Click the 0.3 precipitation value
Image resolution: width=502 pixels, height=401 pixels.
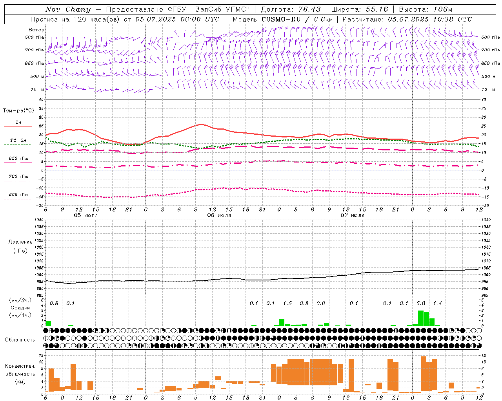[x=304, y=303]
